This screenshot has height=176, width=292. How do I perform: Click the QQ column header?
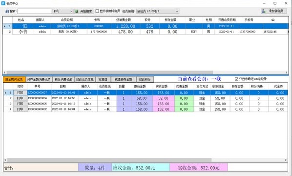click(273, 20)
